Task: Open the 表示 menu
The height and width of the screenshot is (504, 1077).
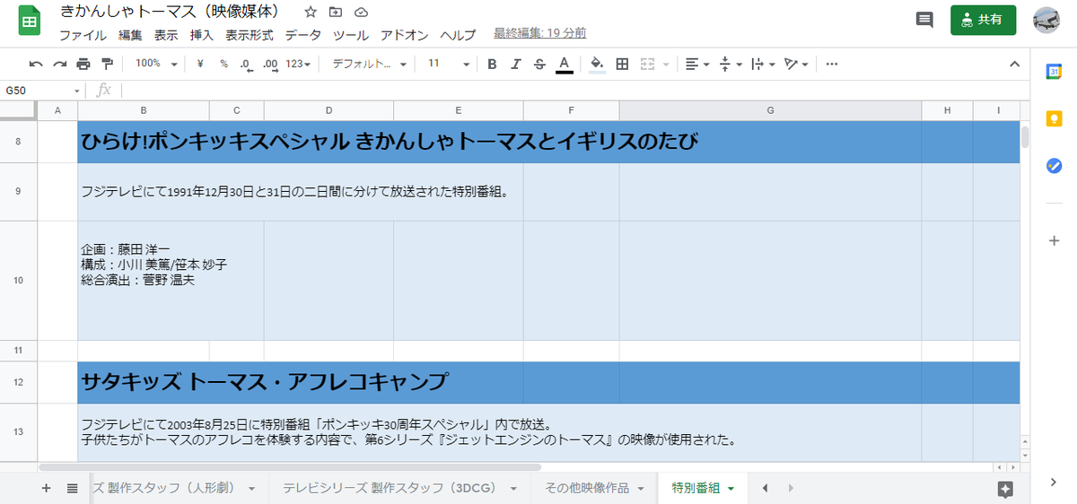Action: pyautogui.click(x=166, y=35)
